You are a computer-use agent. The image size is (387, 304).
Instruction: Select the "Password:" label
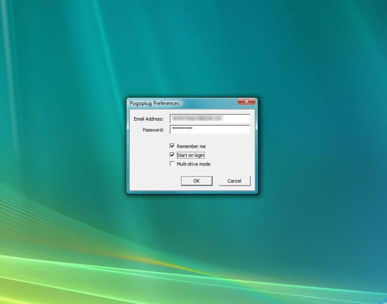point(153,130)
